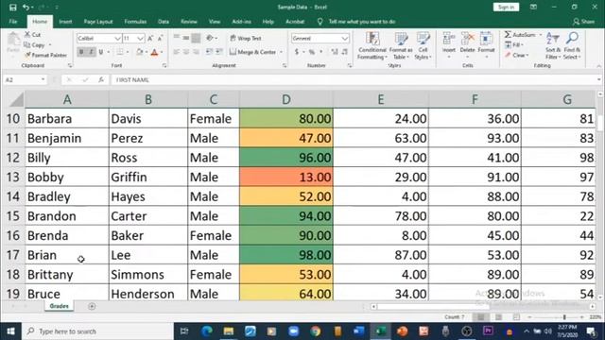
Task: Switch to the Insert tab
Action: tap(65, 22)
